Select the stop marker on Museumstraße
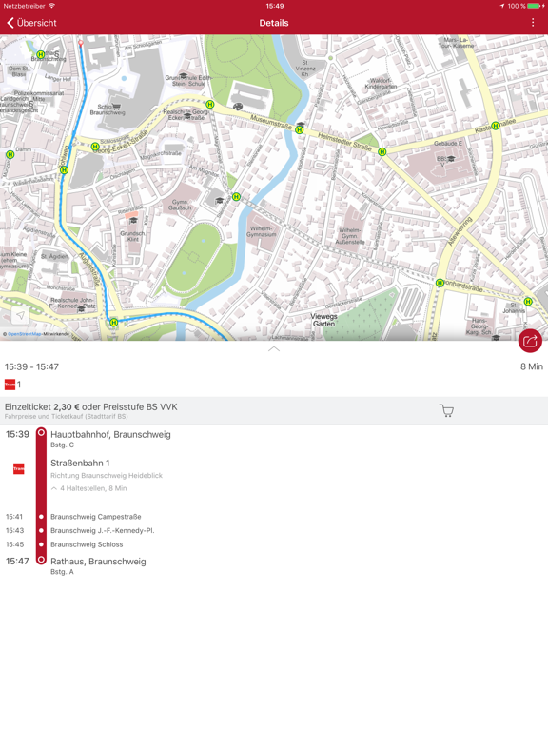Screen dimensions: 548x731 pyautogui.click(x=300, y=130)
